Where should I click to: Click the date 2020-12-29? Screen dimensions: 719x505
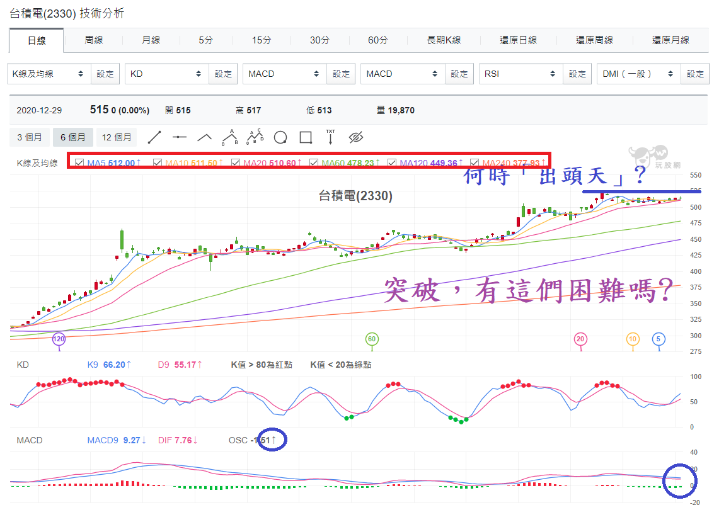point(39,110)
